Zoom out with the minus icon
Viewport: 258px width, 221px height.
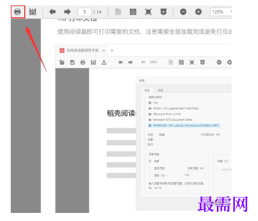183,12
